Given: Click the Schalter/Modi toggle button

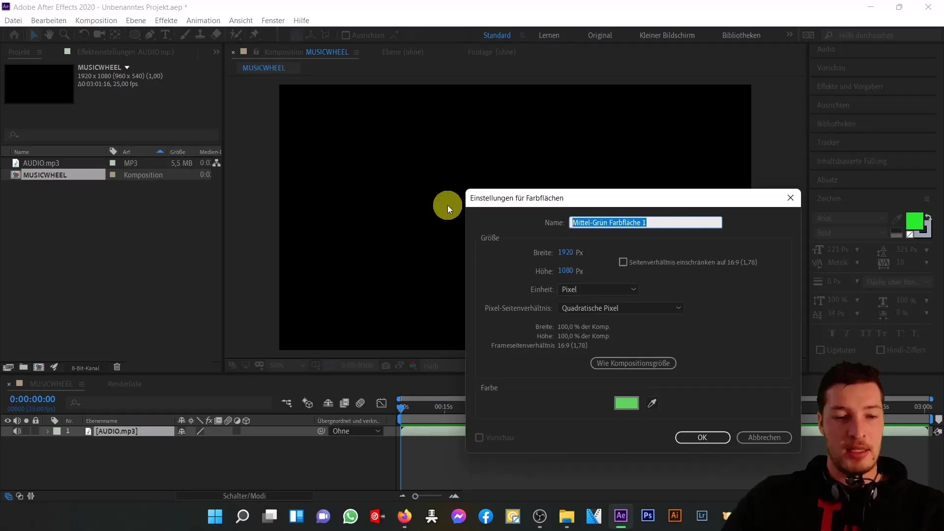Looking at the screenshot, I should click(x=244, y=496).
